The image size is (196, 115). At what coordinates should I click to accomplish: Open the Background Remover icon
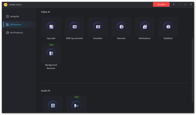pyautogui.click(x=51, y=53)
